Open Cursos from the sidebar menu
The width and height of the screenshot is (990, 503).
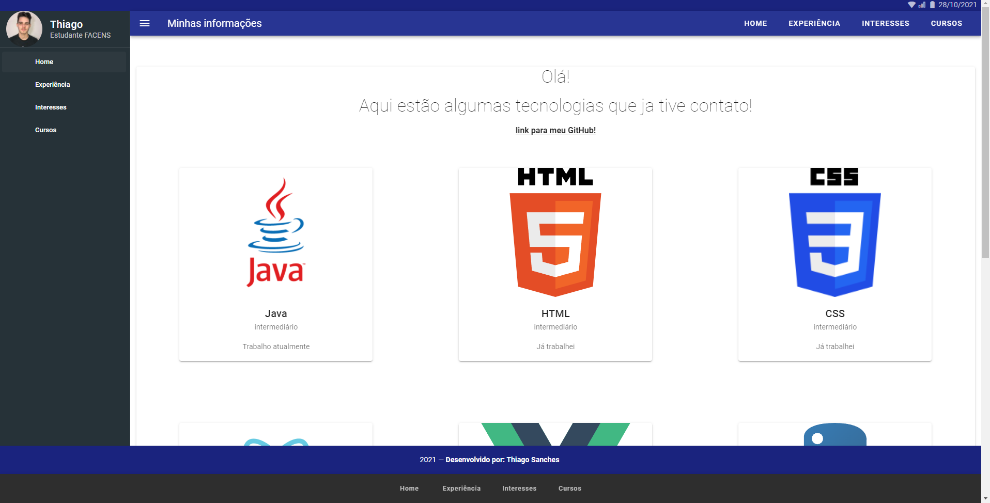point(45,130)
